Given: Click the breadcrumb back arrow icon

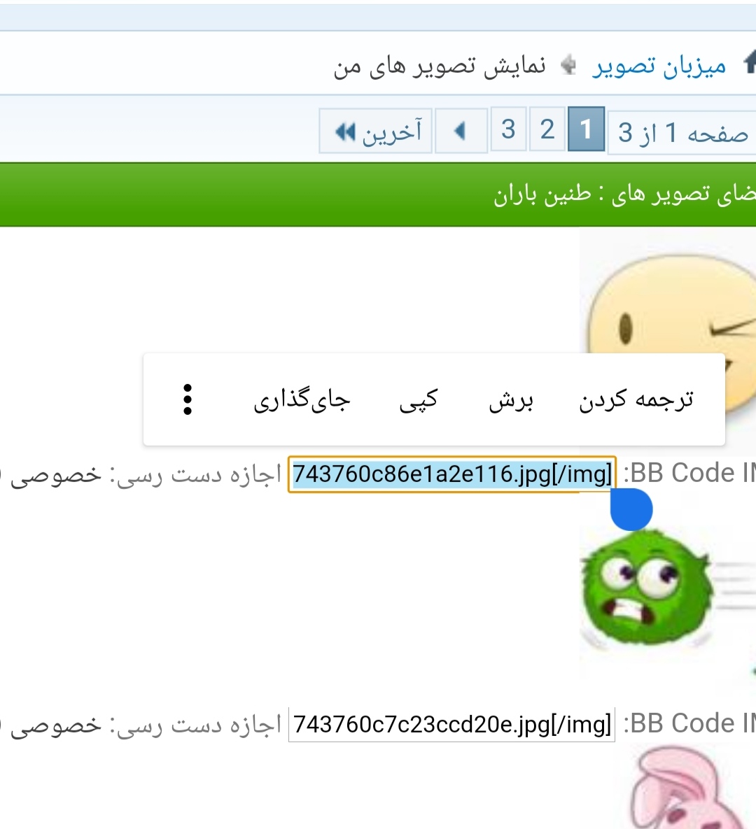Looking at the screenshot, I should (568, 64).
